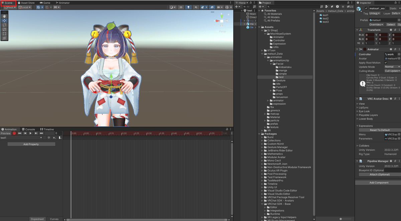Go to last keyframe in Animation window
The height and width of the screenshot is (221, 401).
[41, 133]
